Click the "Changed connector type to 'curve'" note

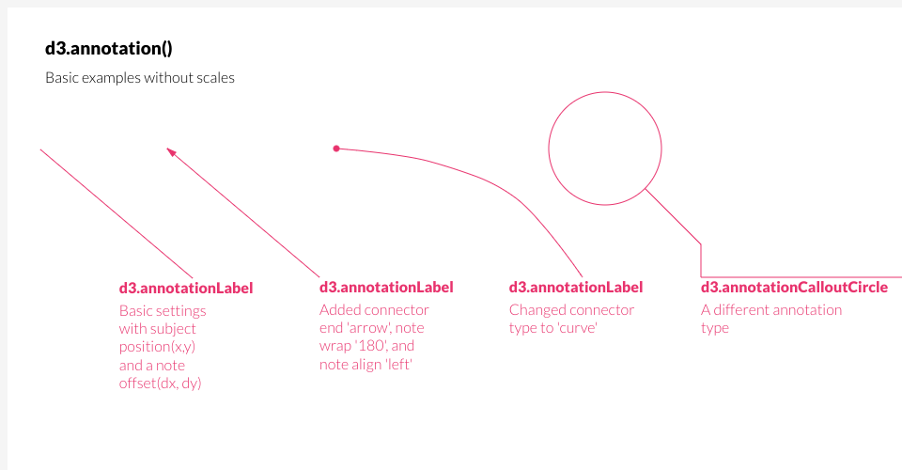click(571, 319)
